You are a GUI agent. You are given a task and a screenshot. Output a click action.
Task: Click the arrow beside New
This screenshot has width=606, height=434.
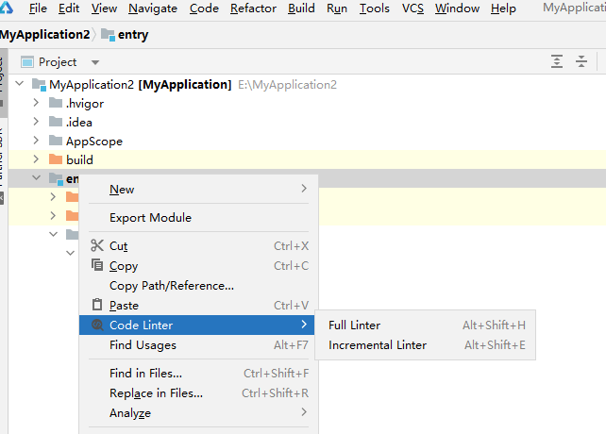(x=304, y=188)
